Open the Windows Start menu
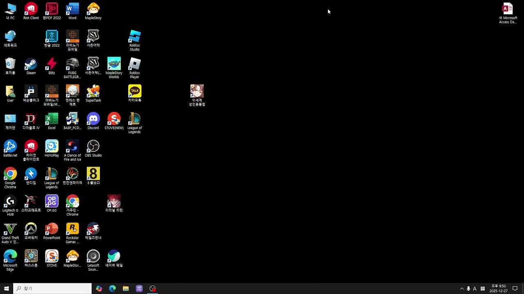 pos(7,289)
